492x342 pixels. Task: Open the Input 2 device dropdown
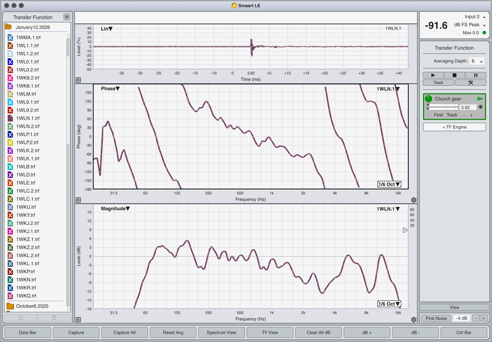[484, 17]
